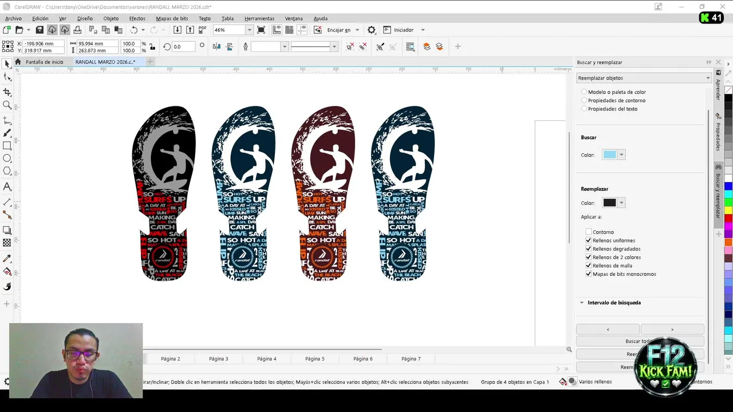The height and width of the screenshot is (412, 733).
Task: Select the Interactive Fill tool
Action: click(7, 271)
